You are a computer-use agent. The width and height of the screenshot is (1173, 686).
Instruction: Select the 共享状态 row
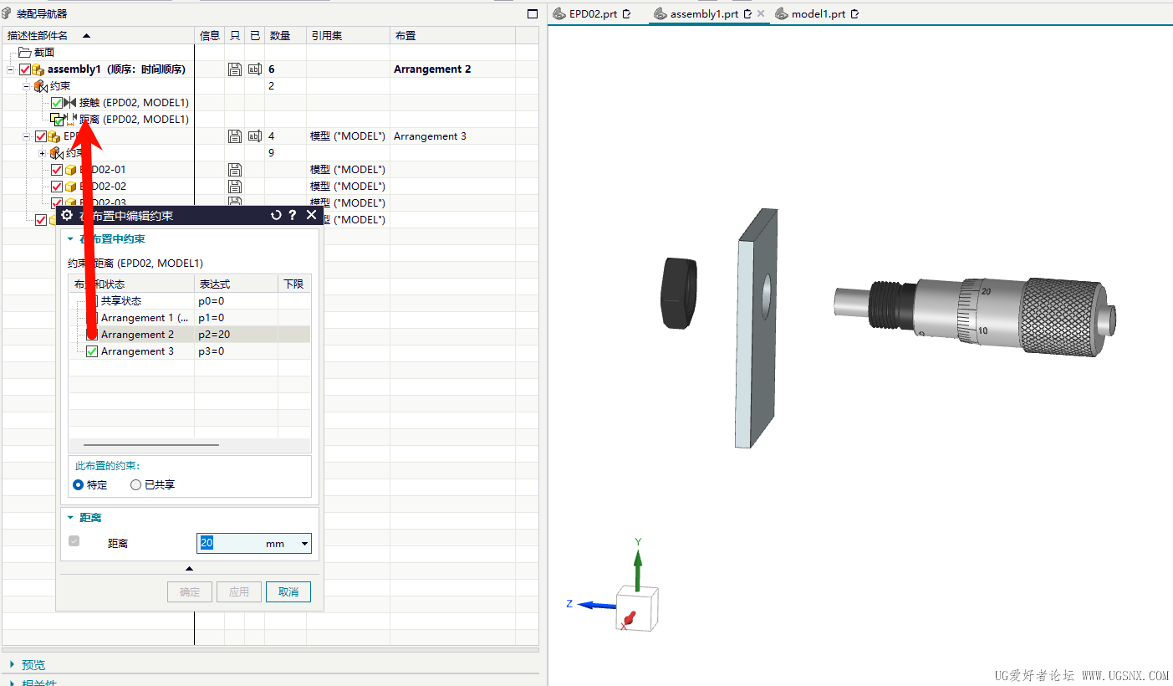[x=190, y=301]
